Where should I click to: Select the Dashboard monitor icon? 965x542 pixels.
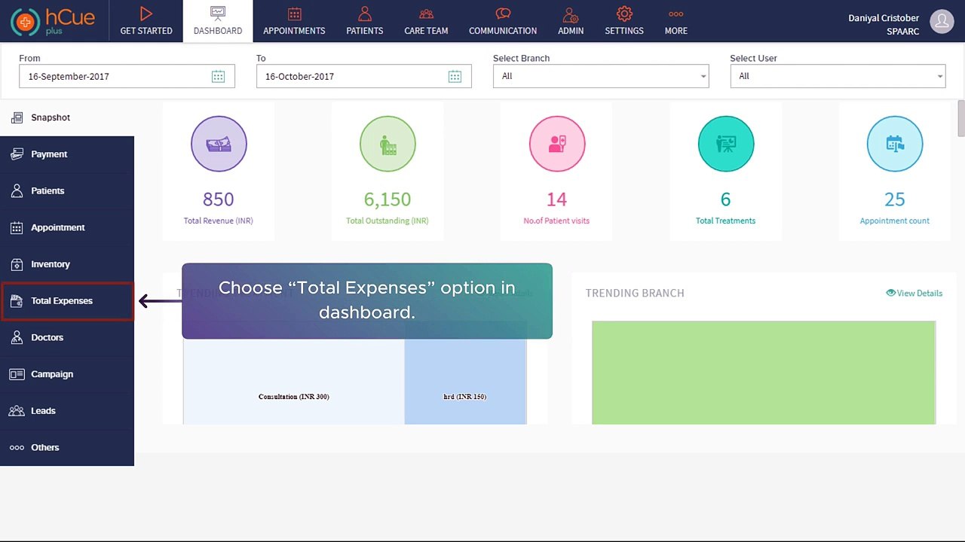(x=218, y=14)
